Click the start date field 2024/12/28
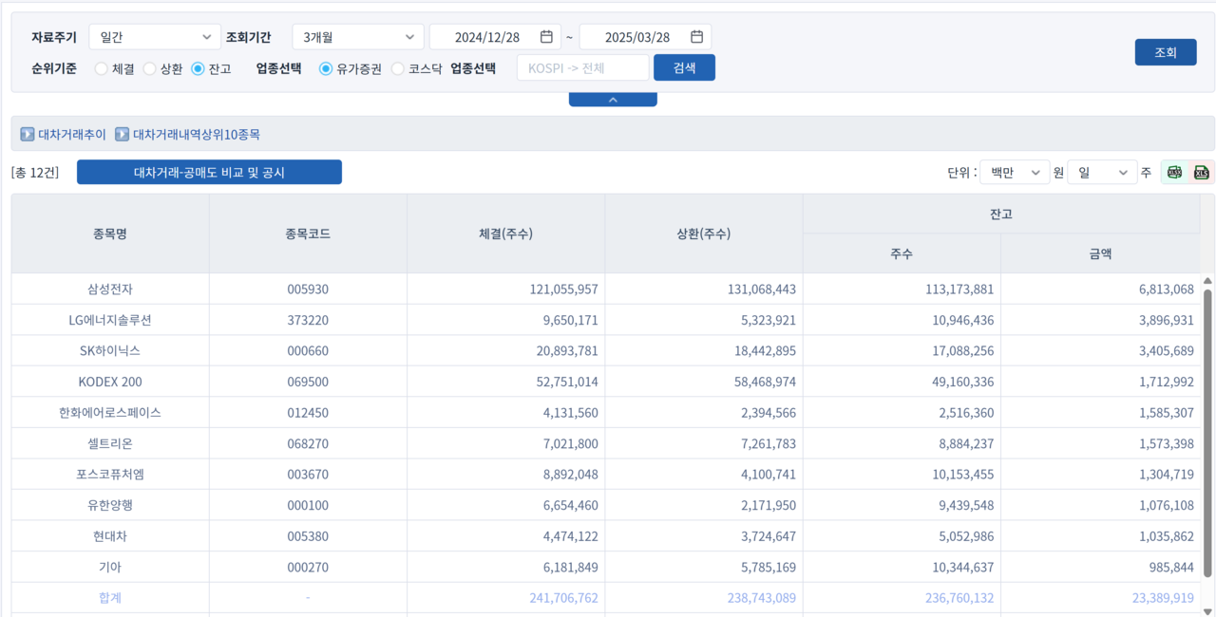The width and height of the screenshot is (1216, 617). point(495,37)
